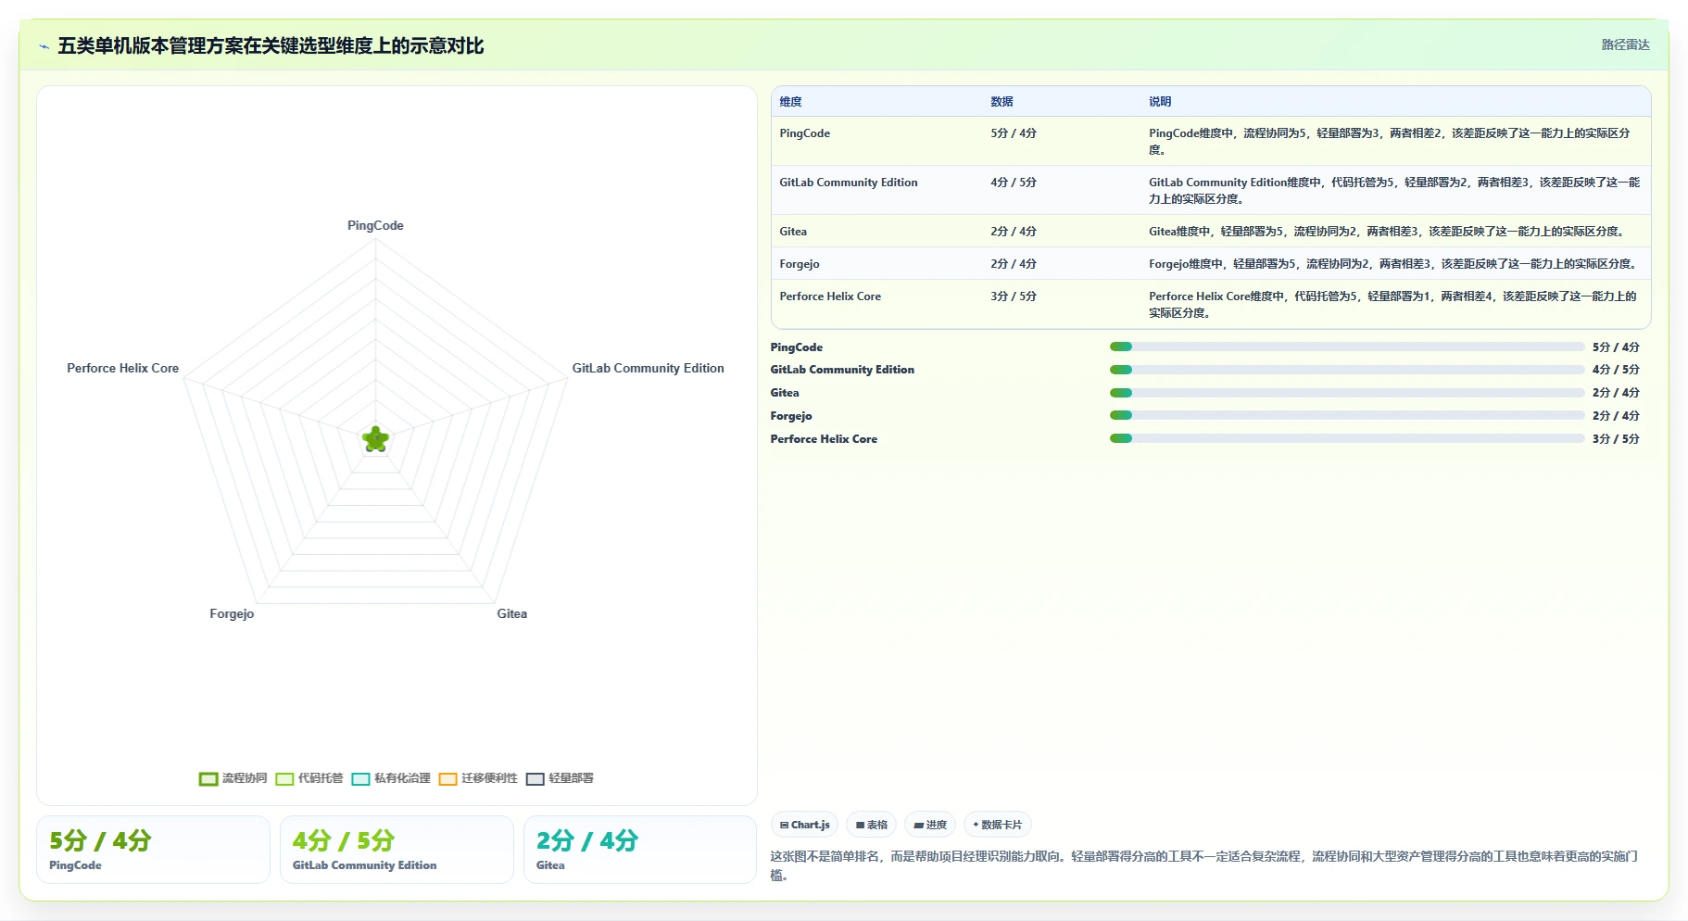Click the 路径雷达 label in the header
Screen dimensions: 1688x921
(1626, 44)
